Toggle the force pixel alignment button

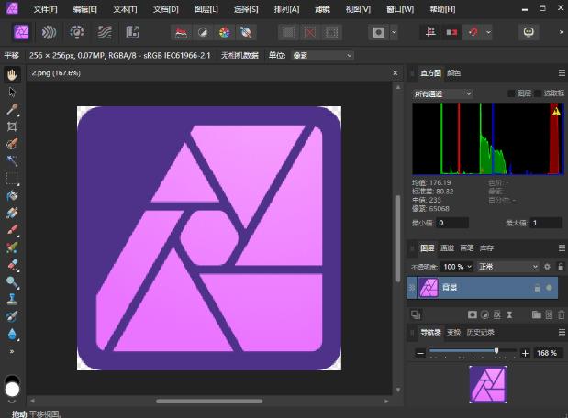click(x=430, y=33)
